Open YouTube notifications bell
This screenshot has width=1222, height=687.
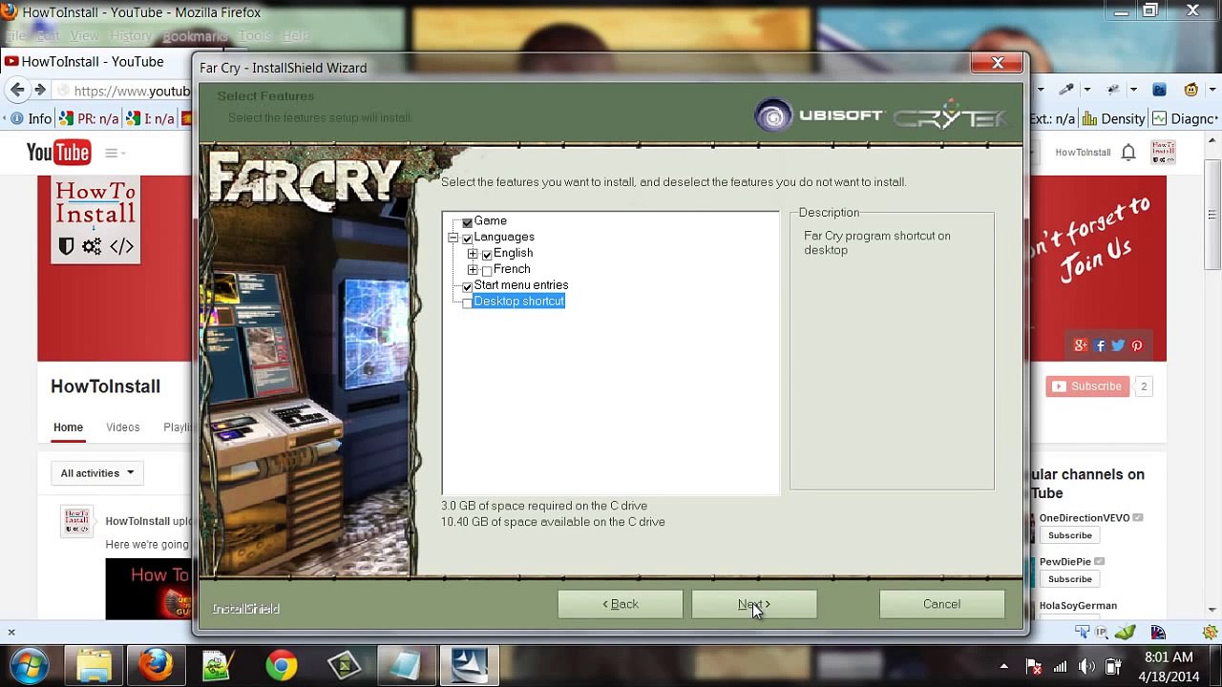click(x=1128, y=153)
